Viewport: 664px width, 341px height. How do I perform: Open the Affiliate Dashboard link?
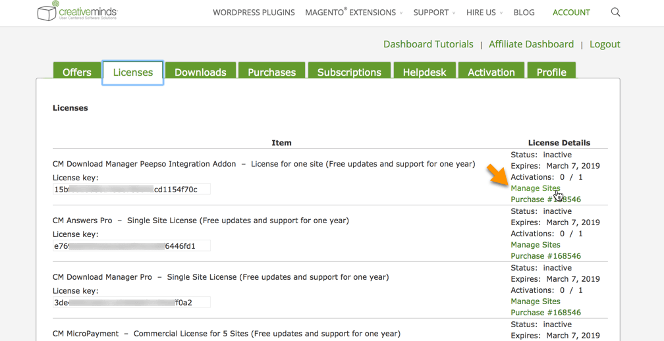(x=531, y=44)
